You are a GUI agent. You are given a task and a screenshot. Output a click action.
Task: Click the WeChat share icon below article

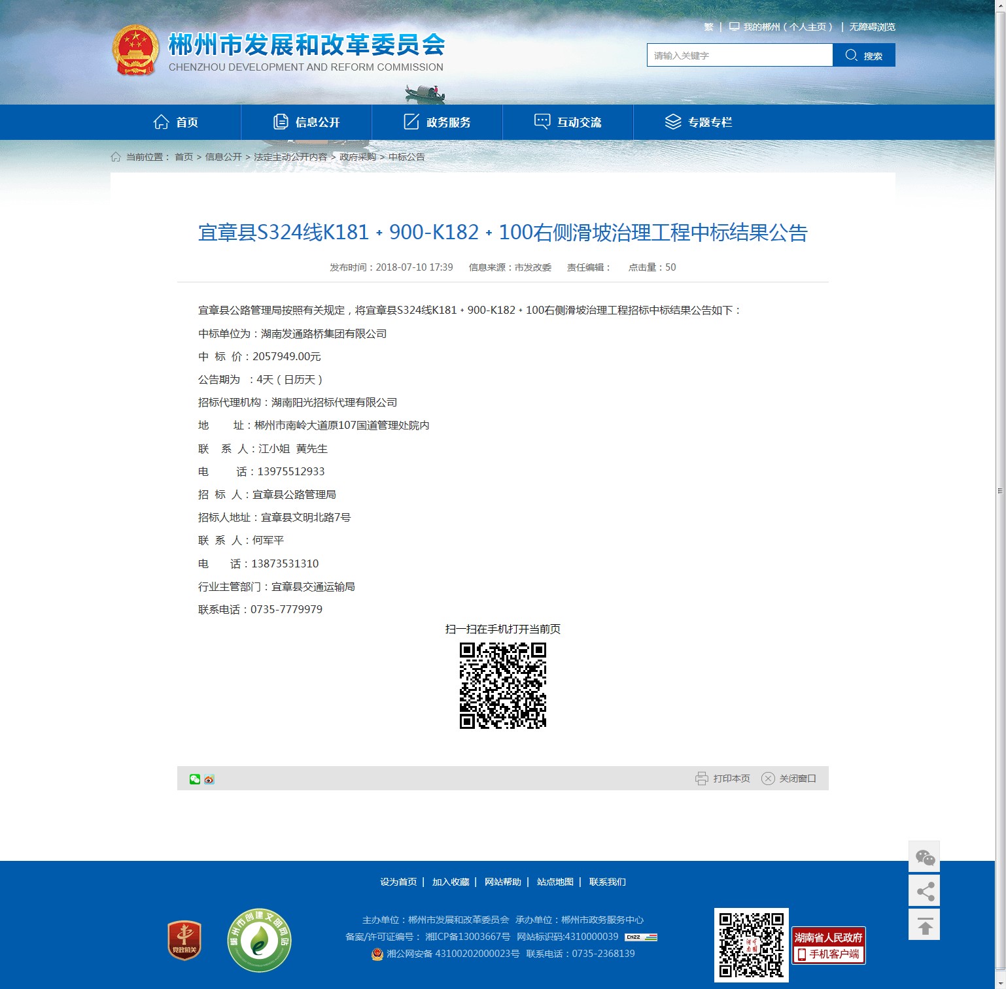[194, 779]
